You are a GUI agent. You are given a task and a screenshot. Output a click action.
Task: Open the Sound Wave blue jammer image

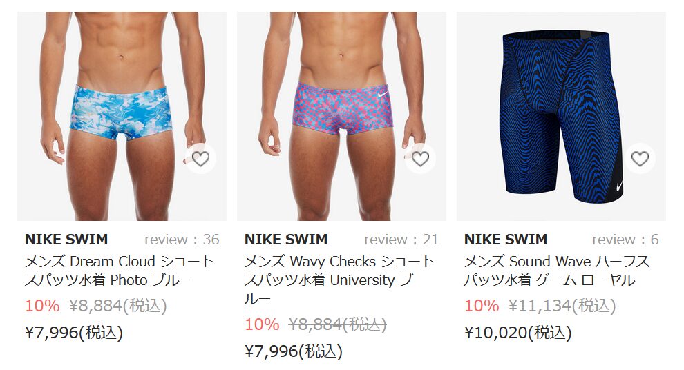(561, 116)
